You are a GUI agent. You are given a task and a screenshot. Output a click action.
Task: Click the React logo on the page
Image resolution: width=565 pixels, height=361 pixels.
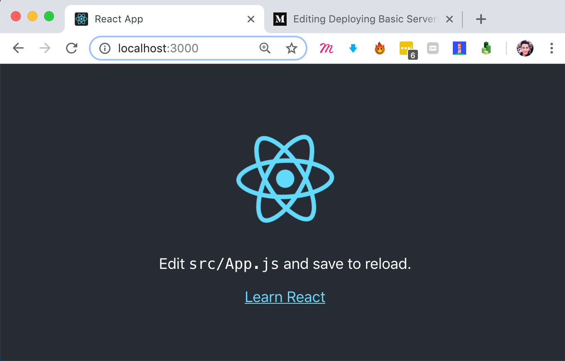click(285, 179)
